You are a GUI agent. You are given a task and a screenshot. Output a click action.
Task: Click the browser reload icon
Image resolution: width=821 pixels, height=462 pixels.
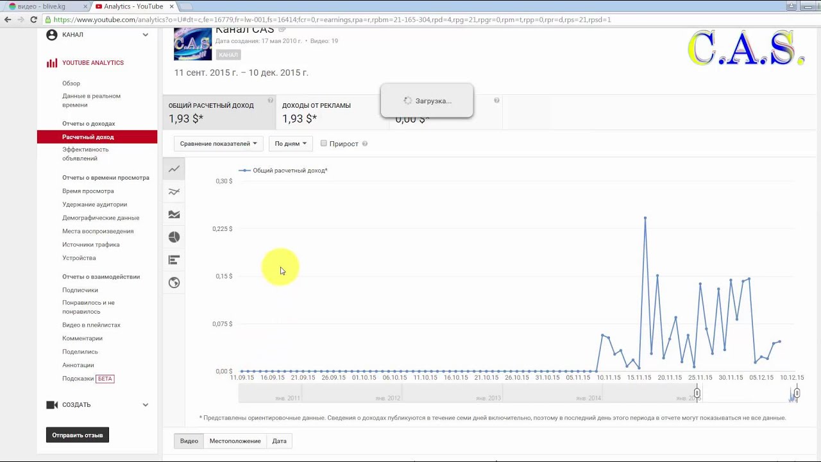[35, 19]
